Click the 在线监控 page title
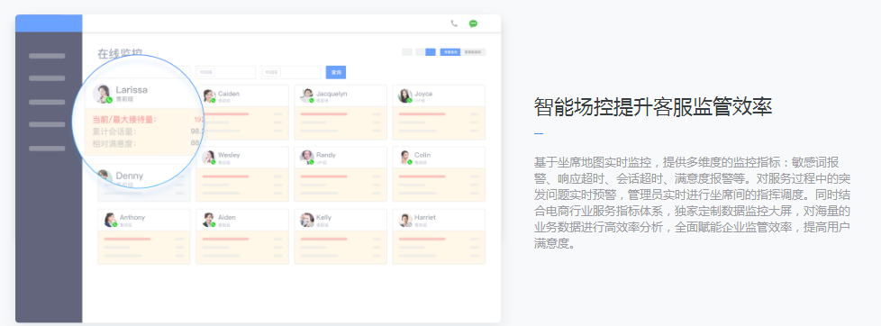The width and height of the screenshot is (881, 326). pyautogui.click(x=120, y=54)
